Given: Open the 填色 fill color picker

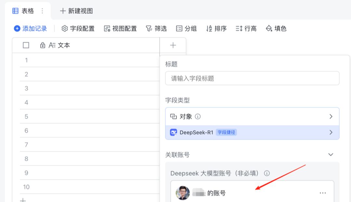Looking at the screenshot, I should coord(277,29).
